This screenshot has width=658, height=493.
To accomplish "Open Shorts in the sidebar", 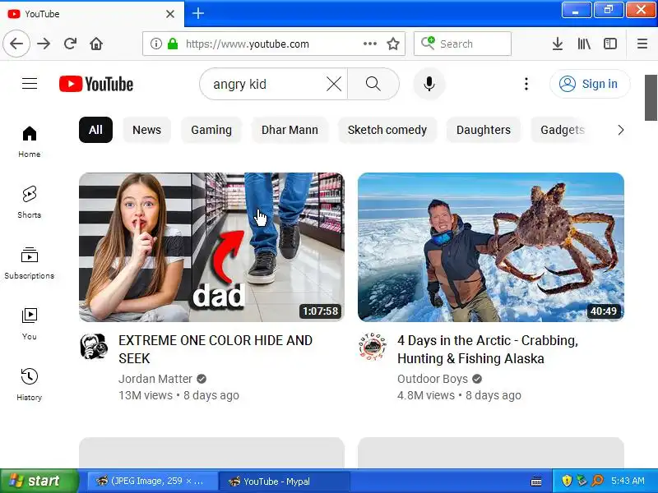I will (30, 202).
